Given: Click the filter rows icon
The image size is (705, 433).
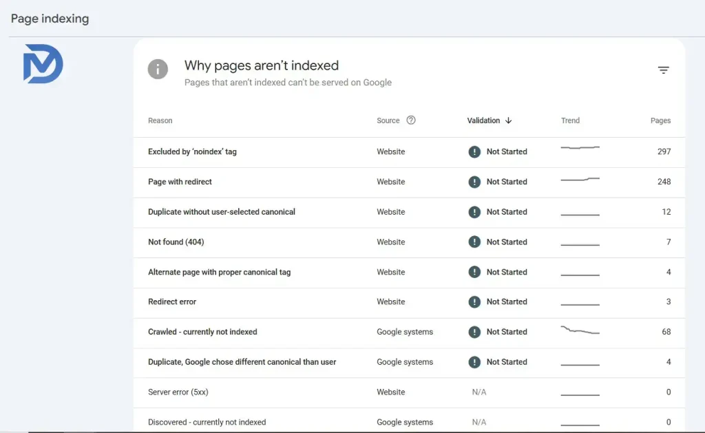Looking at the screenshot, I should click(663, 70).
